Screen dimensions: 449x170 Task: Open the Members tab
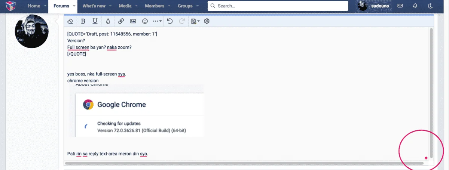click(x=155, y=6)
